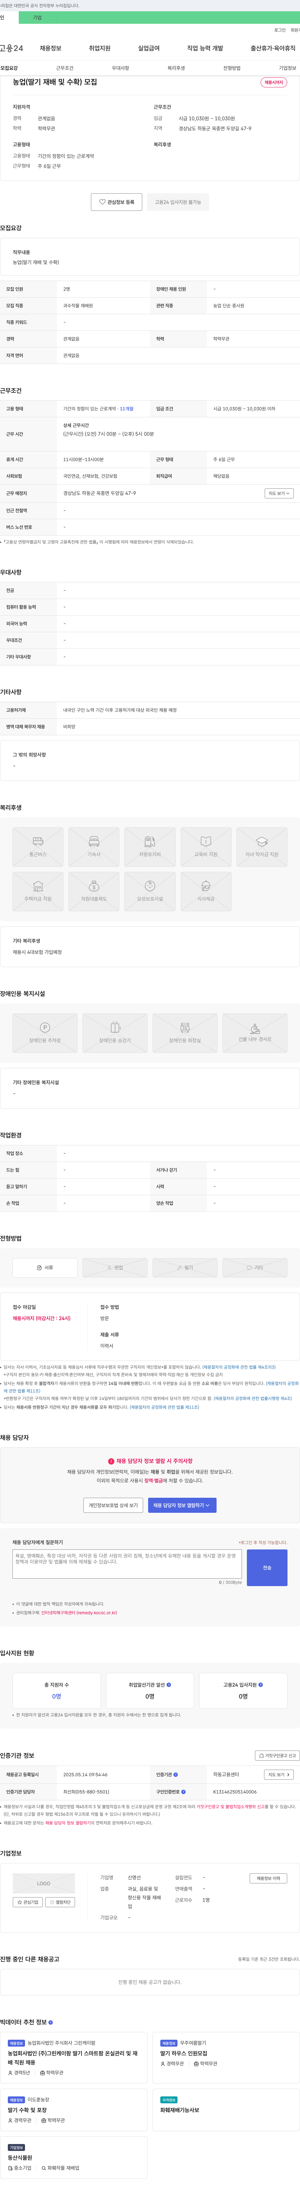Open the 인터넷피해구제센터 link

click(79, 1612)
